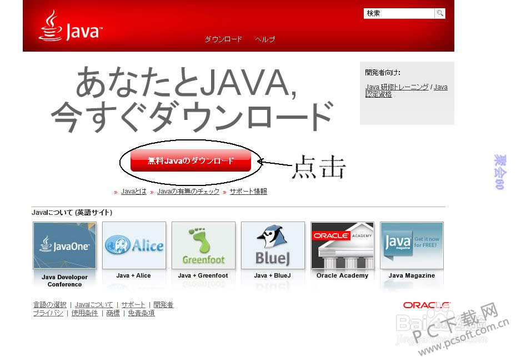This screenshot has height=357, width=516.
Task: Open the Java Magazine thumbnail
Action: [412, 245]
